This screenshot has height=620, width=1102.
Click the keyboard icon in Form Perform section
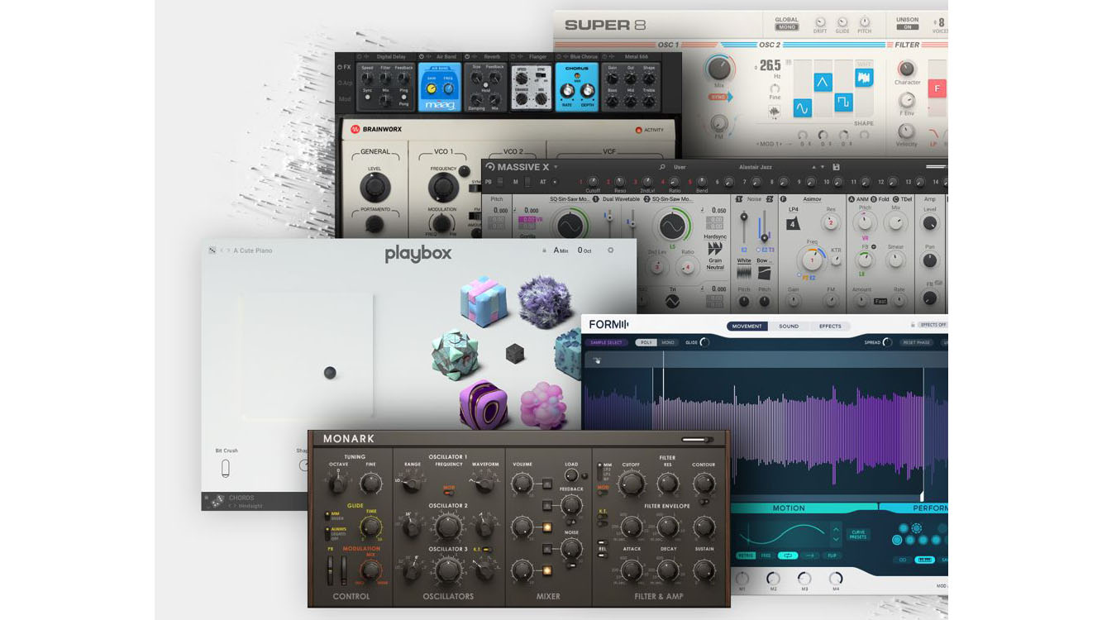924,560
